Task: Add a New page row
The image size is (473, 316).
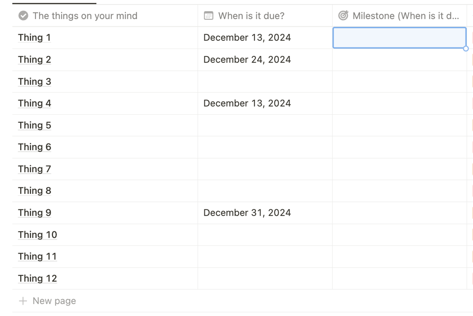Action: 54,301
